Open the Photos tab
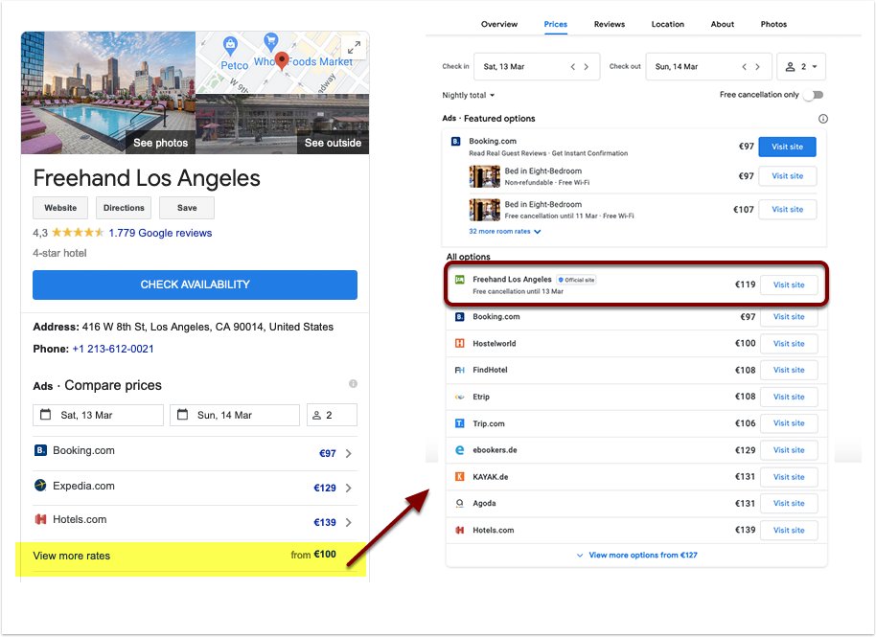 point(773,24)
